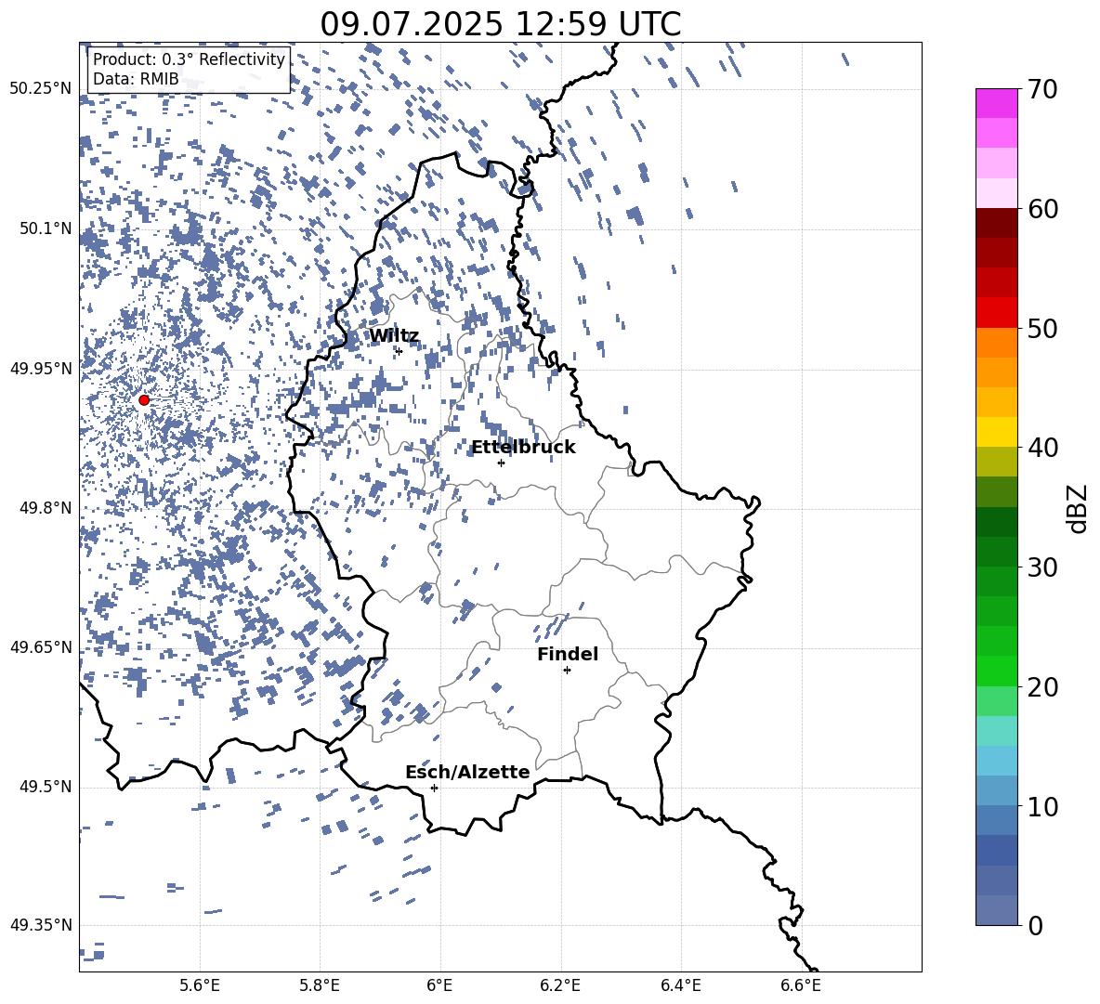This screenshot has height=1004, width=1100.
Task: Click the colorbar tick label 50
Action: click(1043, 328)
